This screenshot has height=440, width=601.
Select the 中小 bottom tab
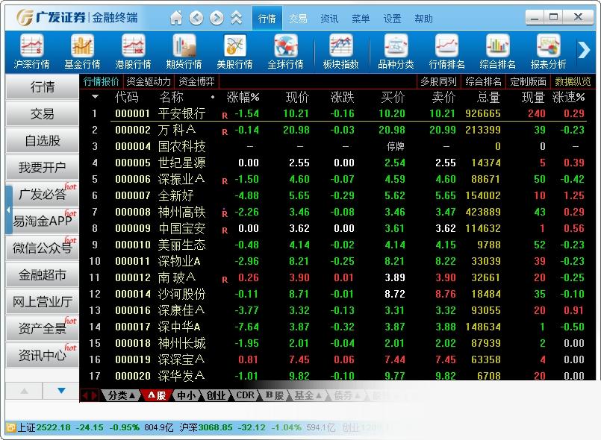(187, 395)
